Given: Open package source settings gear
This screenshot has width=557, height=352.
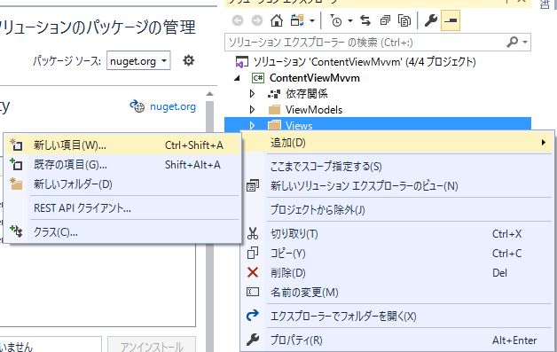Looking at the screenshot, I should tap(188, 60).
